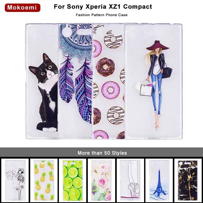
Task: Open the green lime slices style thumbnail
Action: (x=73, y=180)
